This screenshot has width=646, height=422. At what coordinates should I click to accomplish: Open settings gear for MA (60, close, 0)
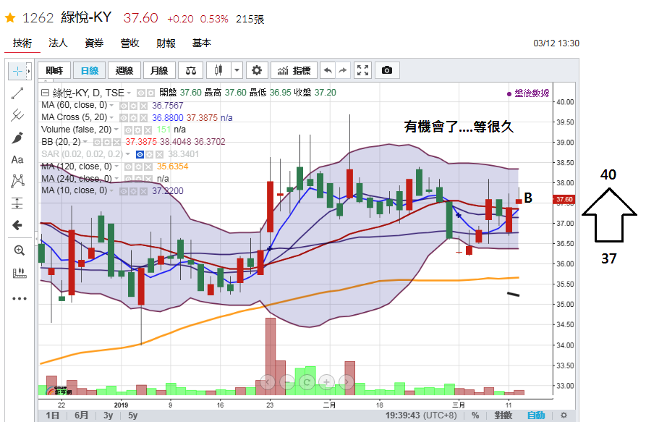point(133,106)
